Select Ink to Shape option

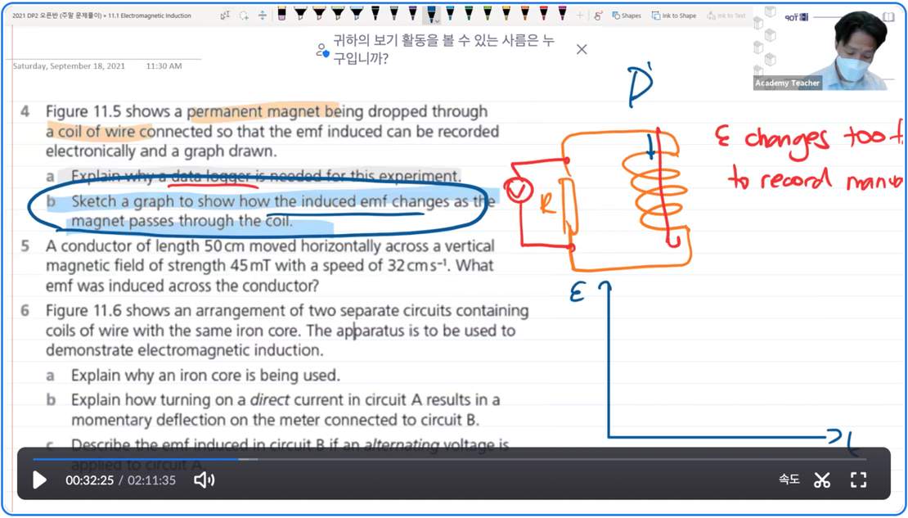tap(674, 16)
